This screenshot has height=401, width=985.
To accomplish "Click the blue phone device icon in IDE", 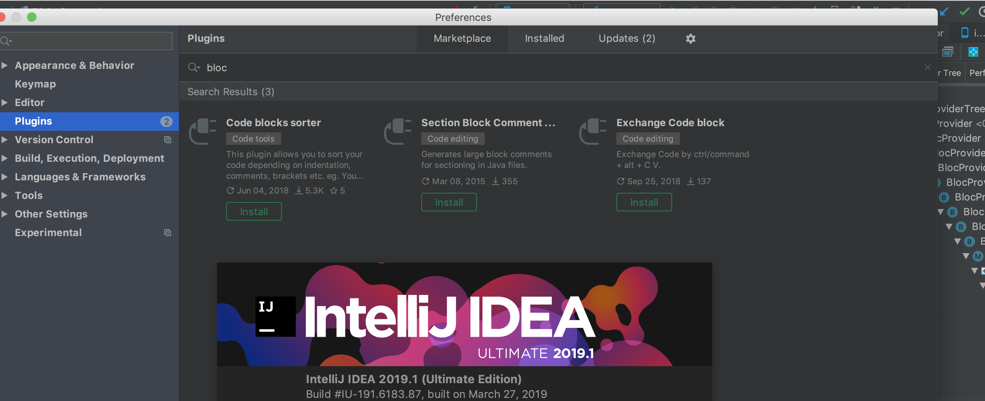I will pyautogui.click(x=965, y=33).
